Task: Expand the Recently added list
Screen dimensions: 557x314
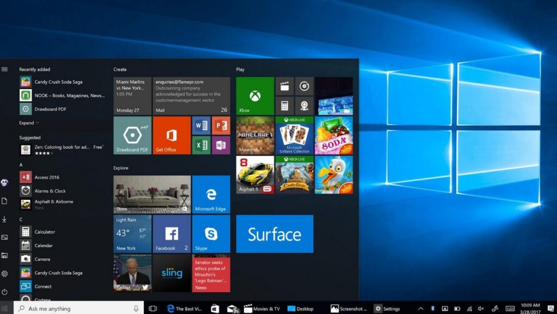Action: pos(29,123)
